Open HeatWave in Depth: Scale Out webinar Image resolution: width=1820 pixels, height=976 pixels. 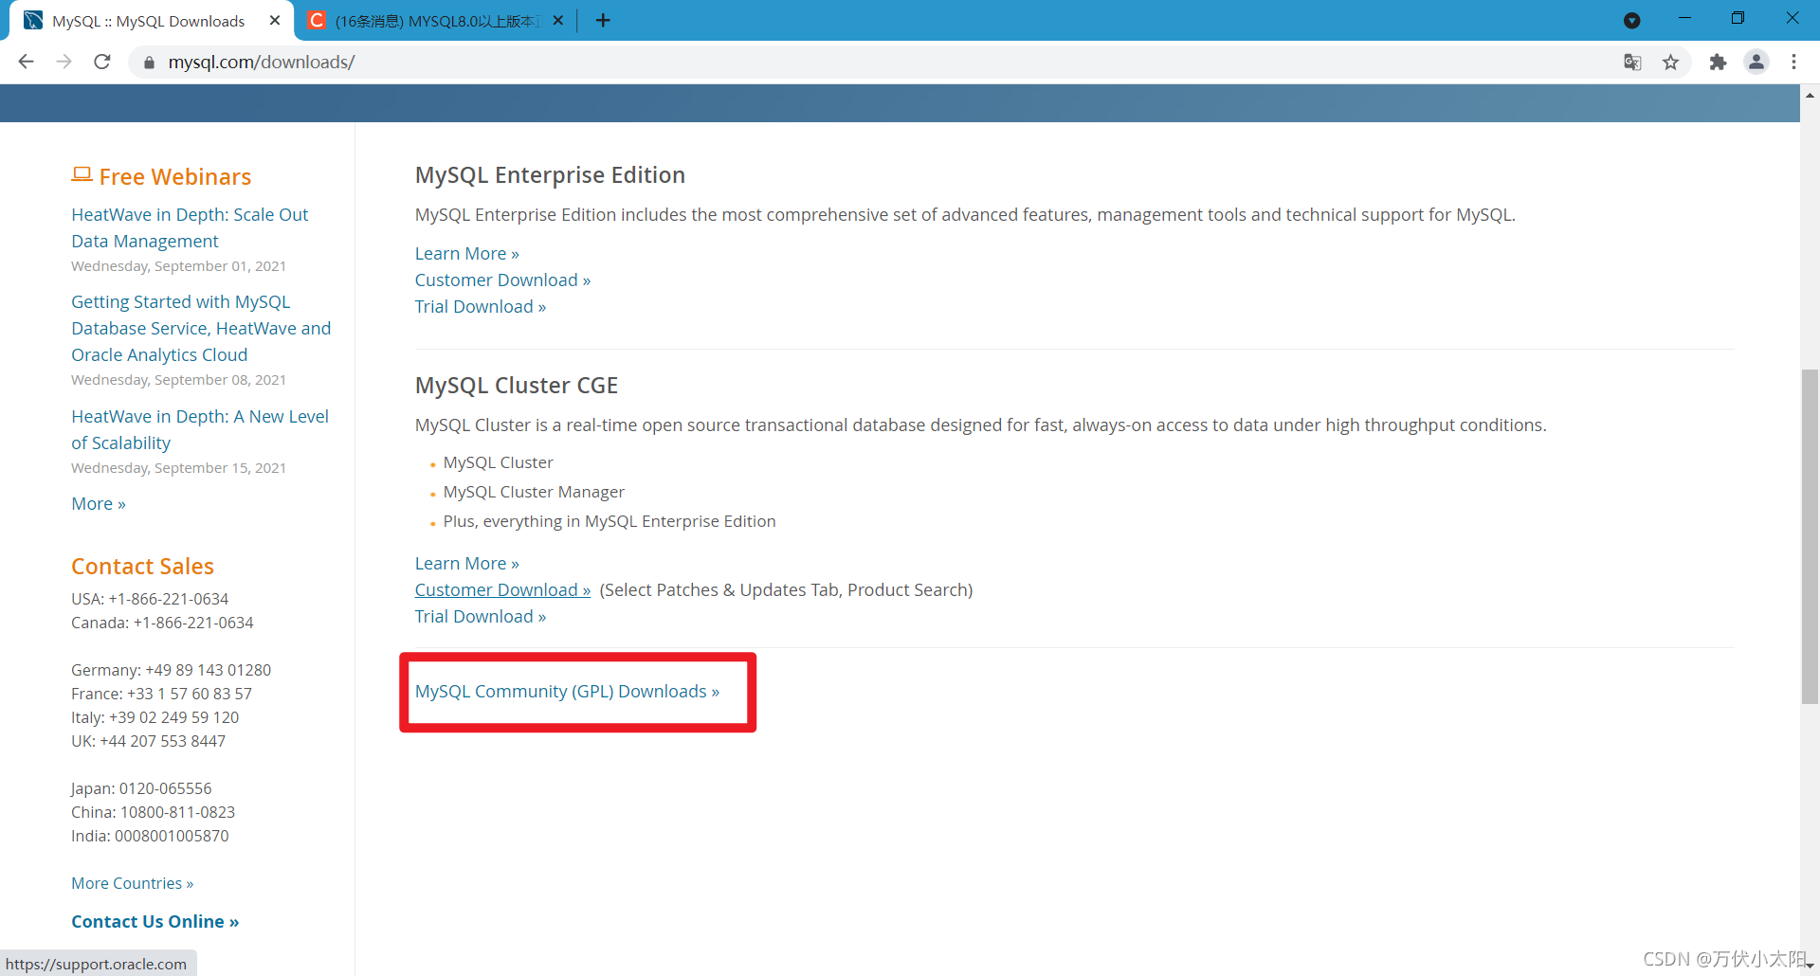click(x=190, y=227)
